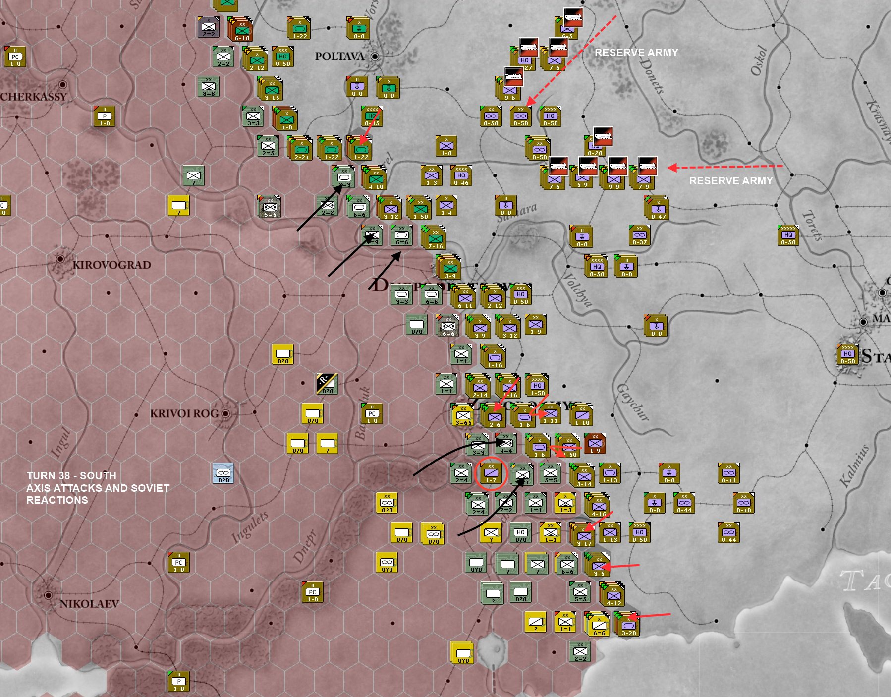This screenshot has height=697, width=891.
Task: Pick the purple 1-0 infantry brigade
Action: click(x=446, y=146)
